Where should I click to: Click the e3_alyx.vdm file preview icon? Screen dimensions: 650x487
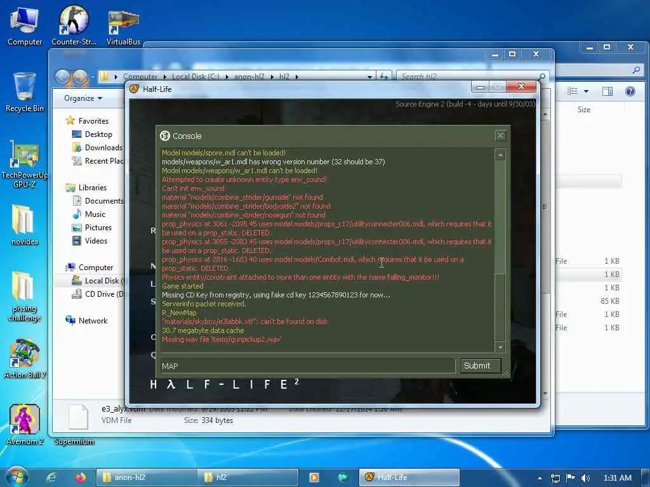(78, 417)
